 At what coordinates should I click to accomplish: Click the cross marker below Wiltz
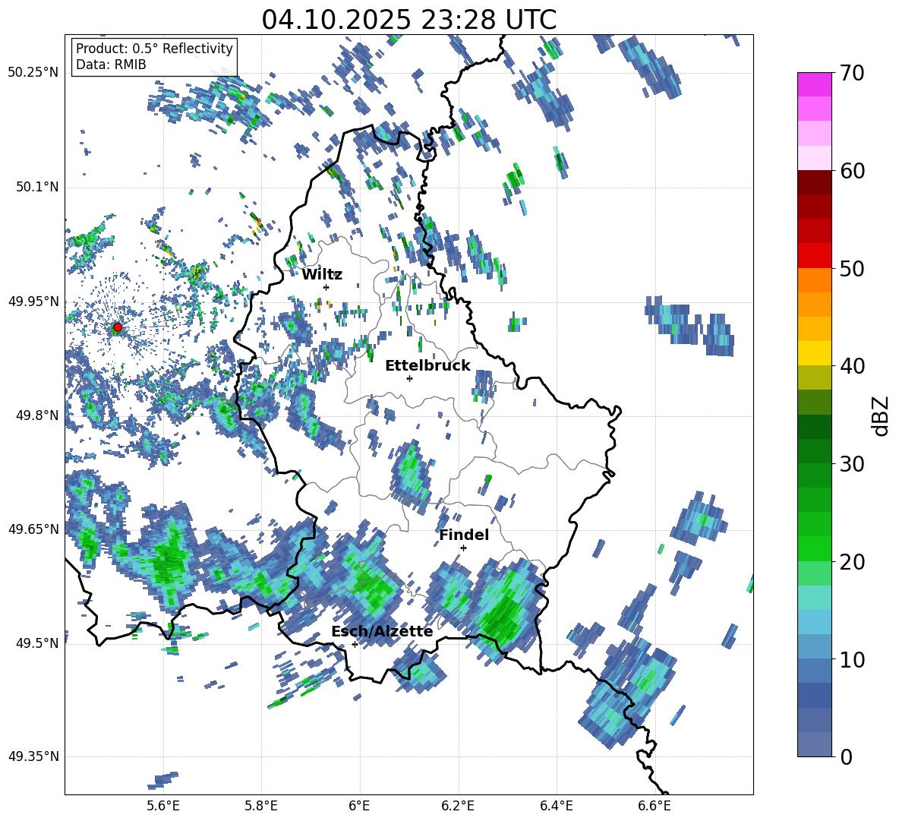(x=326, y=287)
